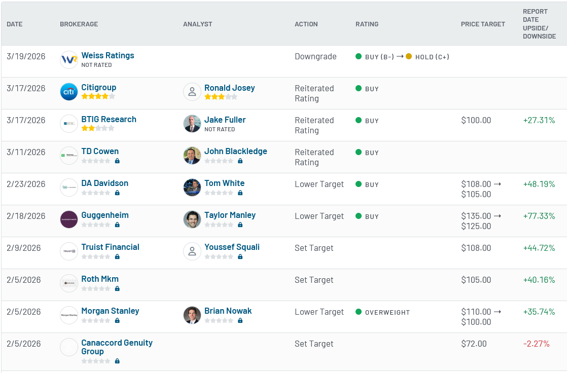Click the BTIG Research logo icon
The height and width of the screenshot is (373, 567).
(68, 124)
